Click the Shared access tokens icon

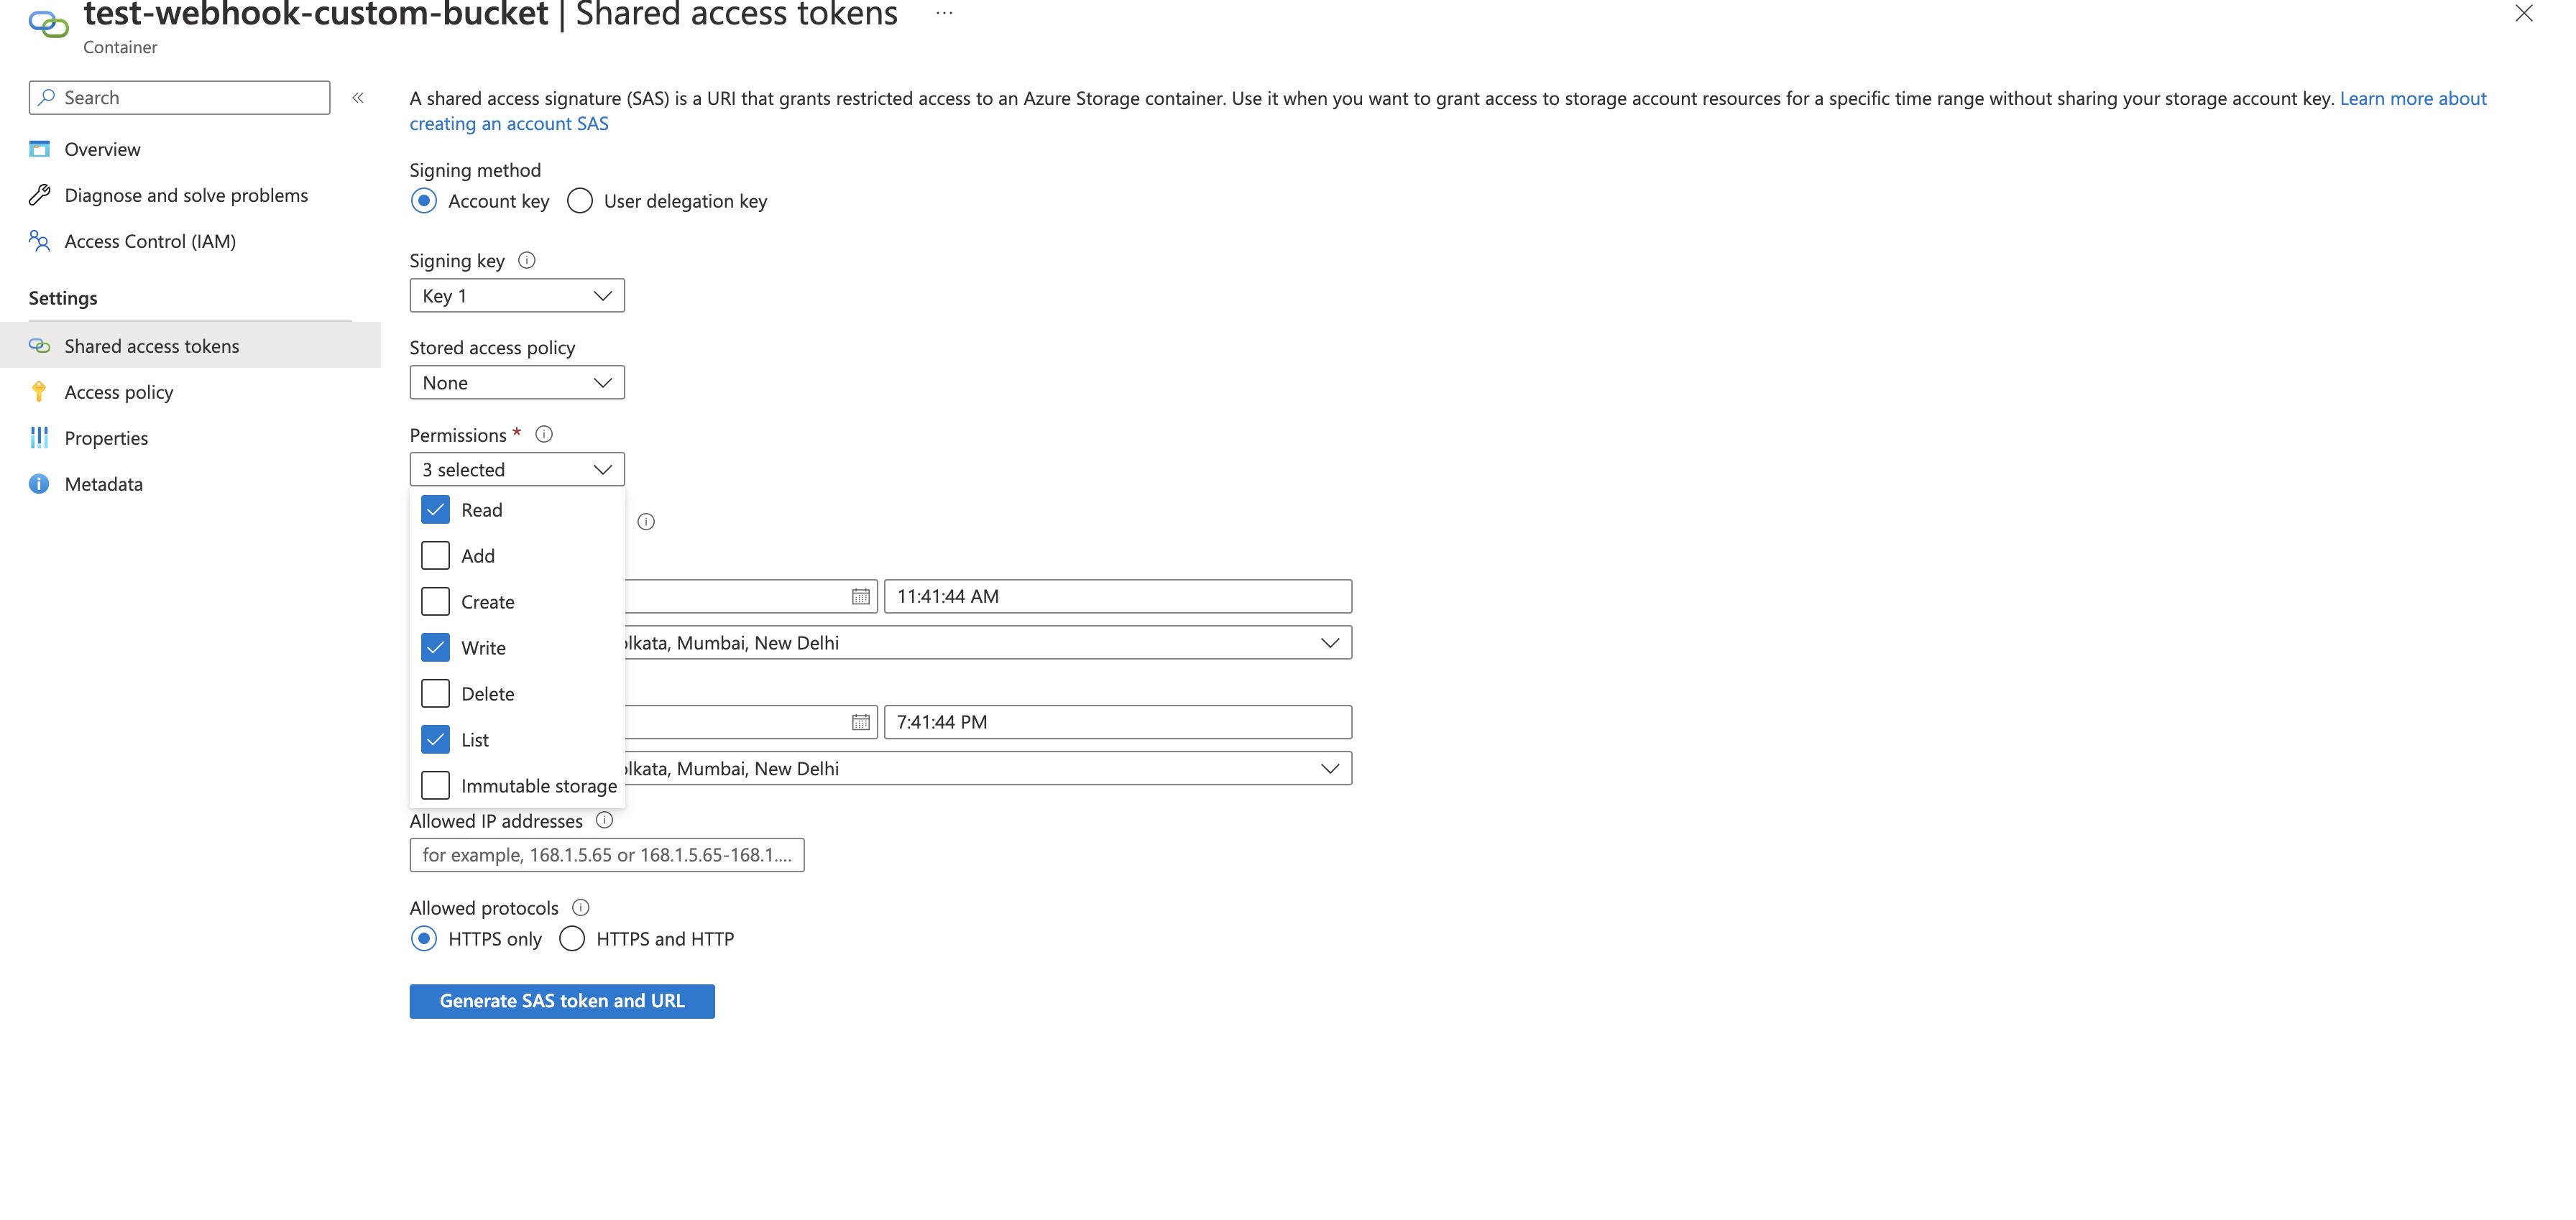(x=41, y=345)
